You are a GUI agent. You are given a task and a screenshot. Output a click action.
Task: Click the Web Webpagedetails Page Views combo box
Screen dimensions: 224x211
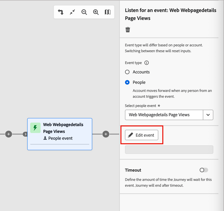pos(164,115)
